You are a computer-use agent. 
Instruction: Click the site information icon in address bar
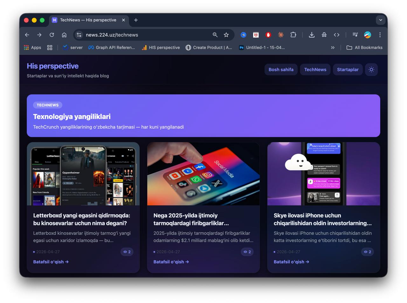79,35
